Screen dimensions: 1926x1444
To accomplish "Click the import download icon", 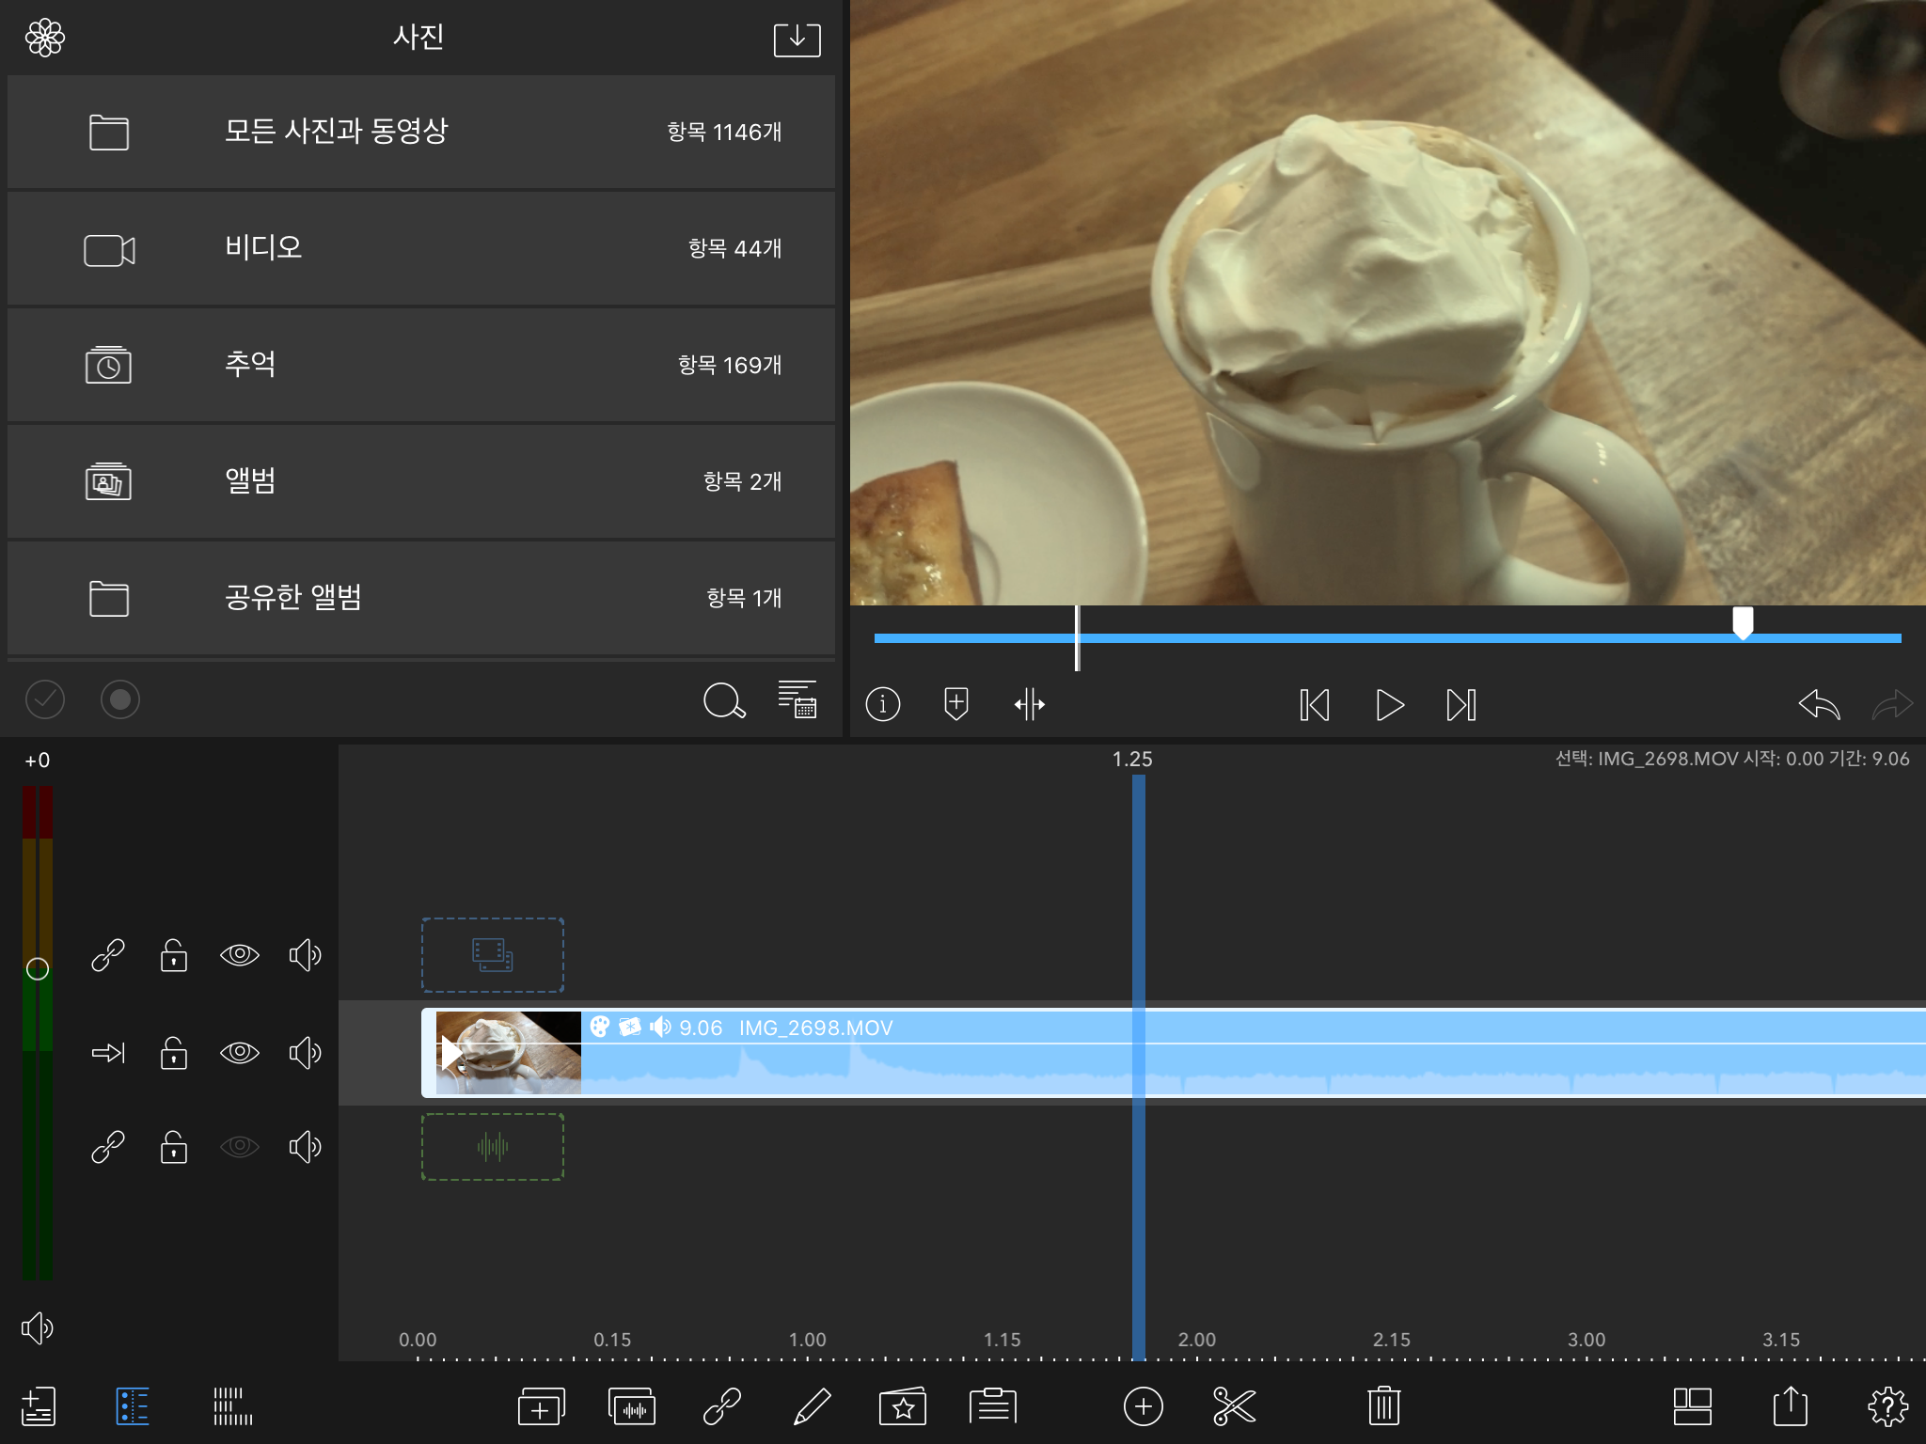I will coord(797,39).
